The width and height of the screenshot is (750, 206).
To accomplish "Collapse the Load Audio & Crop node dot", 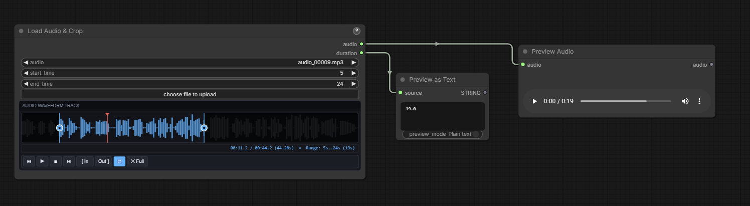I will click(21, 31).
